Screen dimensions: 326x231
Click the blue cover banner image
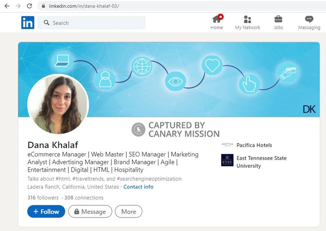point(169,79)
